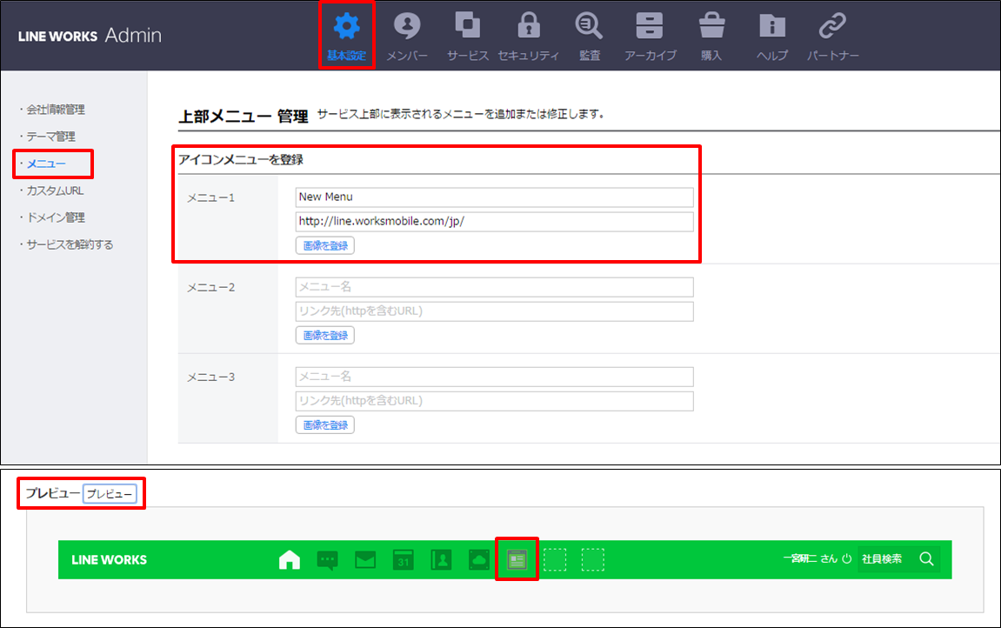Click the home icon in preview bar
The height and width of the screenshot is (628, 1001).
(x=289, y=560)
